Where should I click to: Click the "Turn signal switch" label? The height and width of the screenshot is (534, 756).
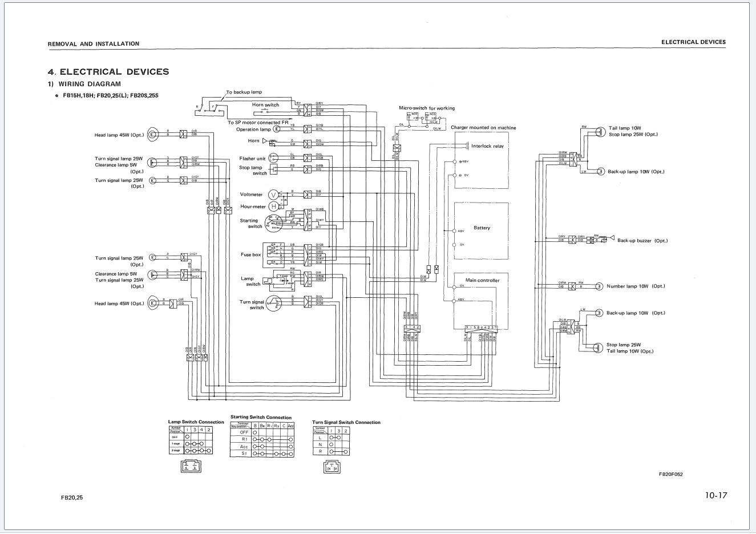tap(252, 305)
